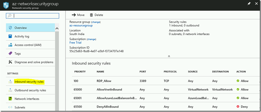Click the Delete trash can button
261x112 pixels.
click(x=96, y=15)
